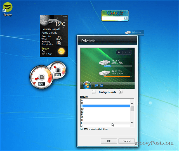The width and height of the screenshot is (179, 151).
Task: Click the Vista (C:) drive icon in preview
Action: [x=104, y=63]
